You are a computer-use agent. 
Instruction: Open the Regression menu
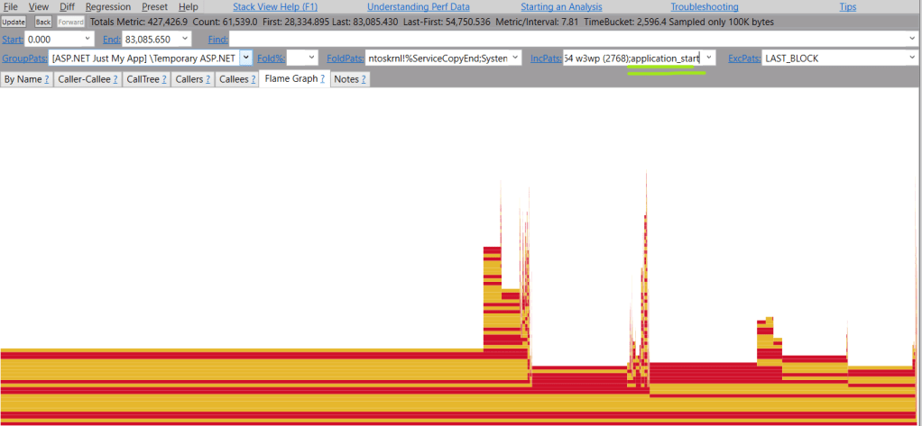pos(107,6)
